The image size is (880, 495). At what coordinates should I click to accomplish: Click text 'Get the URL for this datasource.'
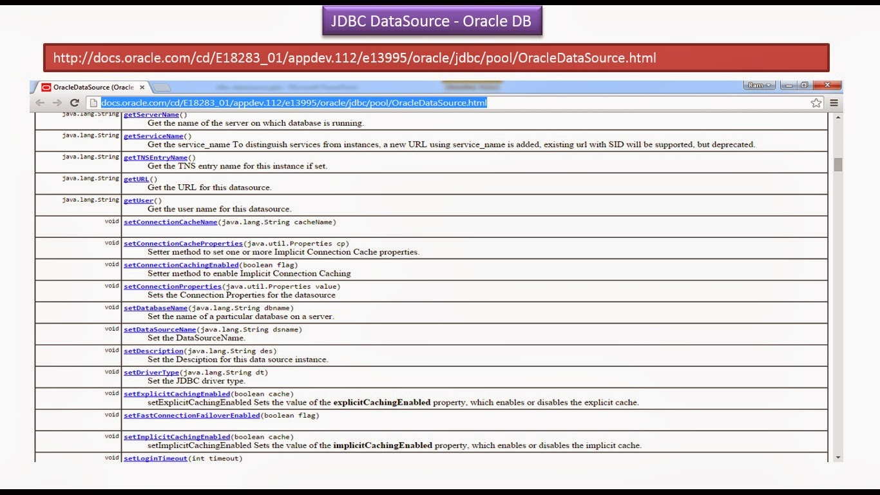209,188
